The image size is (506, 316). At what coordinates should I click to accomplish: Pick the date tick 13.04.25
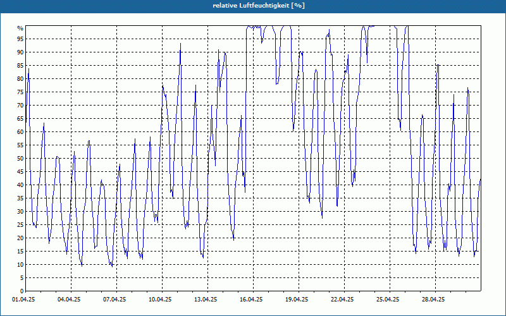206,300
